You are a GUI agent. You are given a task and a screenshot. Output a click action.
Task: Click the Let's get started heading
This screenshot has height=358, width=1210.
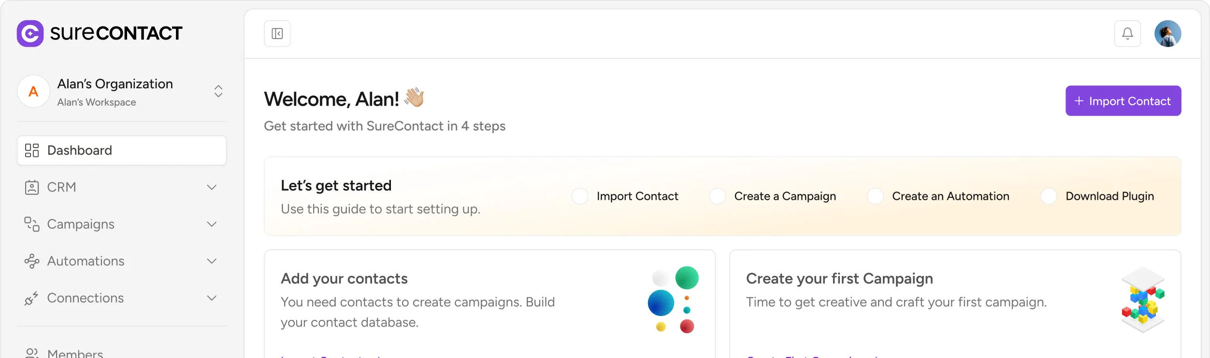(x=336, y=186)
